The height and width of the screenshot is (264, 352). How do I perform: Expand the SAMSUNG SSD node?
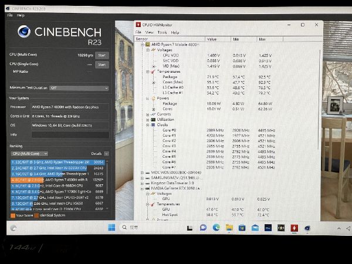pos(142,178)
